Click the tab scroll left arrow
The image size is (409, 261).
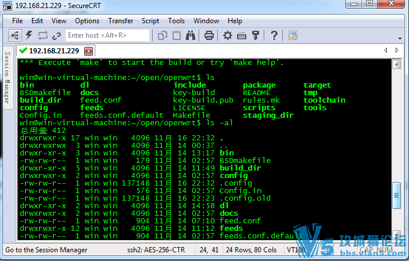pos(385,50)
